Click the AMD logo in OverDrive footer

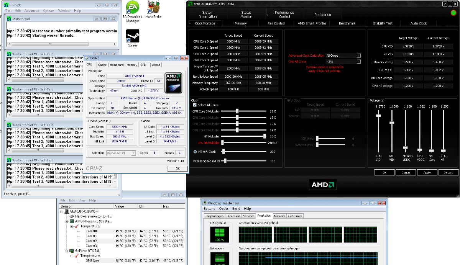tap(323, 185)
